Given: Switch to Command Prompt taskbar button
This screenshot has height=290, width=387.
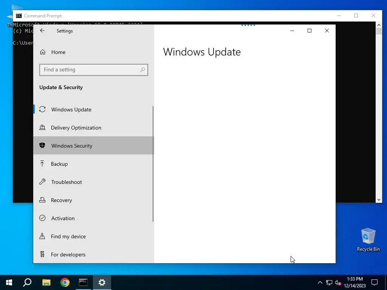Looking at the screenshot, I should [83, 282].
